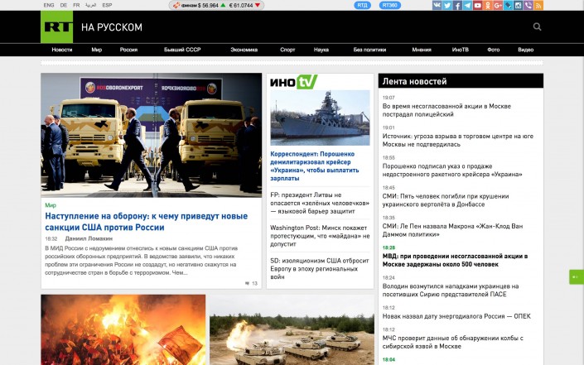Open the Видео menu tab
The image size is (584, 365).
pos(526,50)
